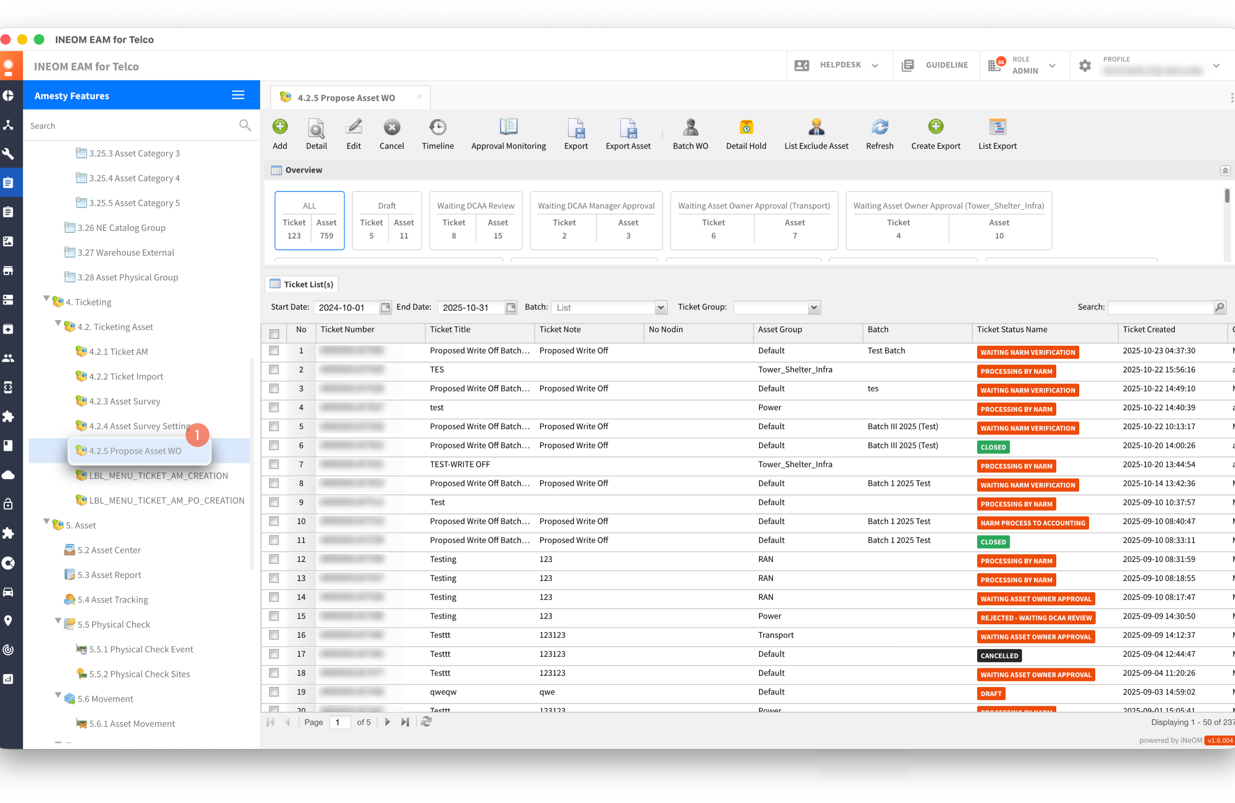Click the Approval Monitoring book icon
The height and width of the screenshot is (803, 1235).
(508, 127)
